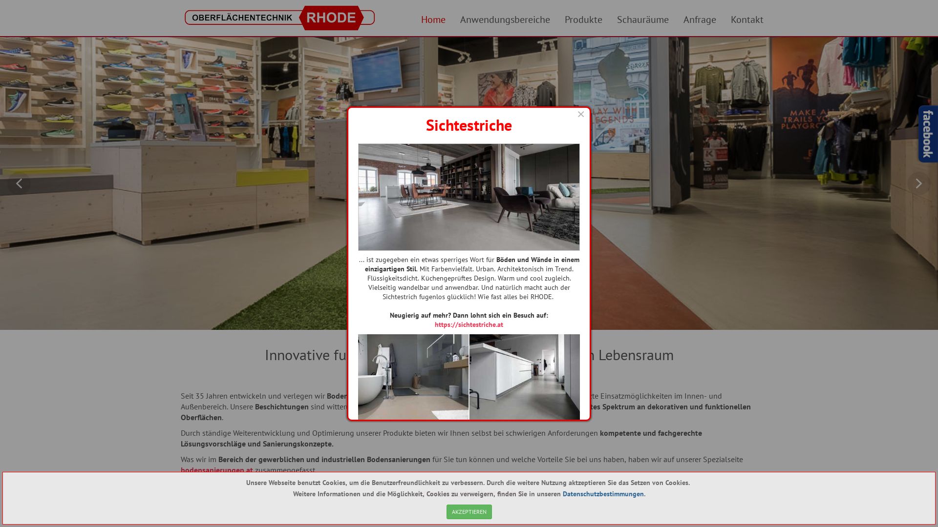The image size is (938, 527).
Task: Click the Oberflächentechnik RHODE logo
Action: tap(279, 18)
